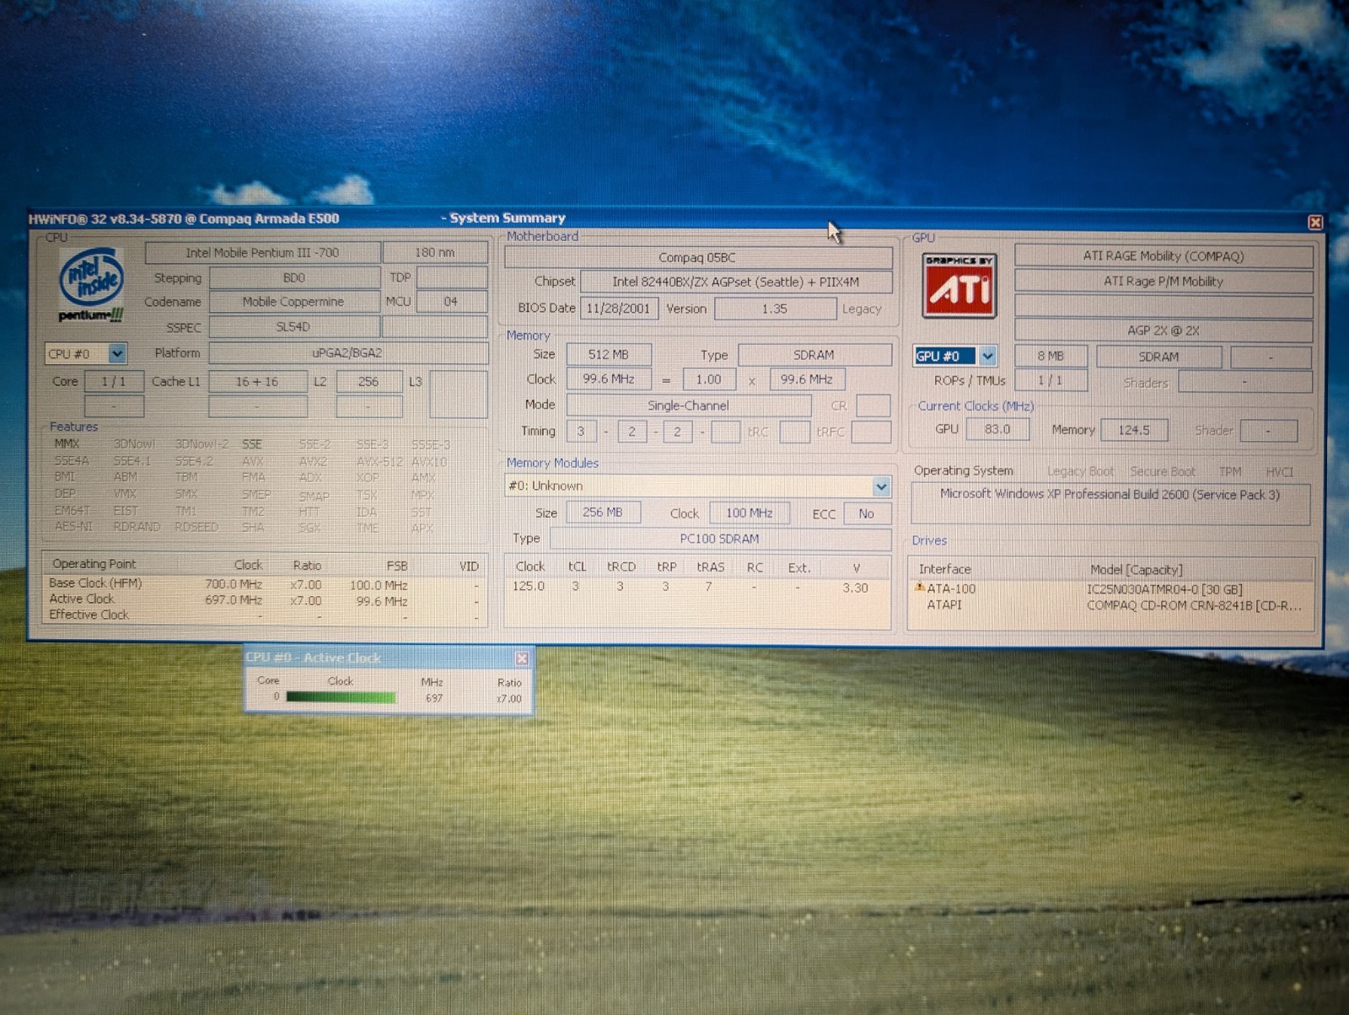The image size is (1349, 1015).
Task: Click the ATI graphics logo
Action: click(959, 285)
